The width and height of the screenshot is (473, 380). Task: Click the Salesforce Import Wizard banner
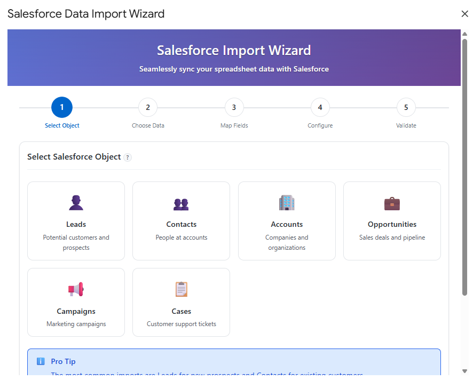(234, 57)
